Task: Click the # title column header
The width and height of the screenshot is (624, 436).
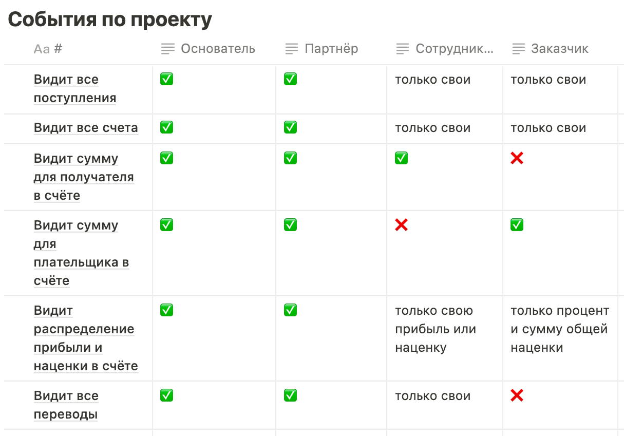Action: pyautogui.click(x=58, y=49)
